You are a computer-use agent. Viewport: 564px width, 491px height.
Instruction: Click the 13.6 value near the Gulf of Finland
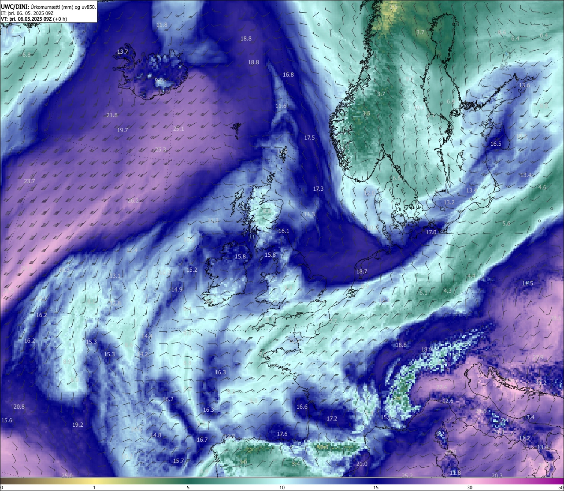click(x=524, y=85)
